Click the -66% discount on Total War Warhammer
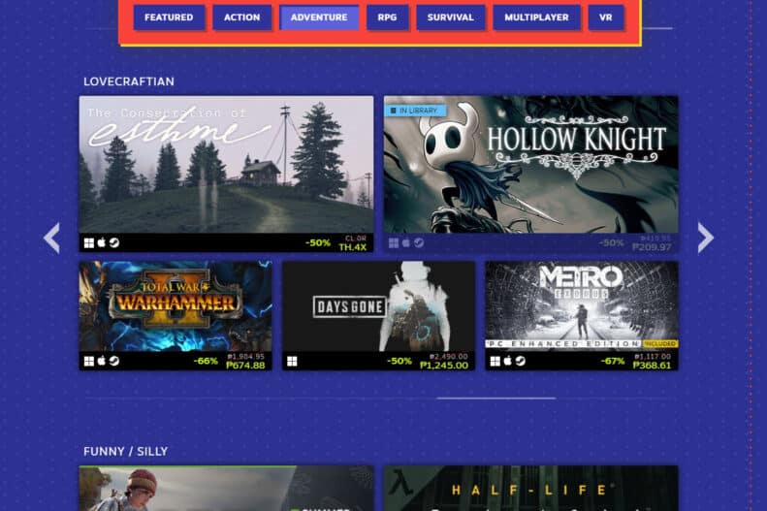The image size is (767, 511). pos(206,361)
